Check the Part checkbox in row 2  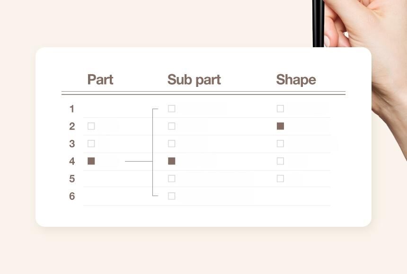91,126
